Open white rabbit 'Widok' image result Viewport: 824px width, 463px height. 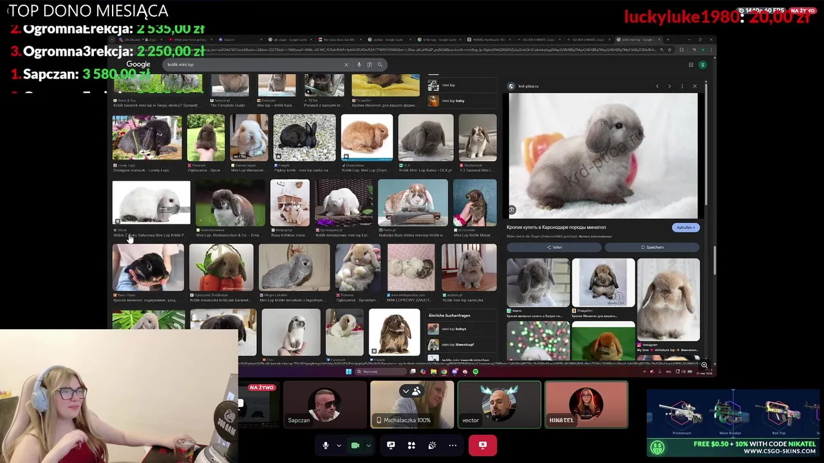pyautogui.click(x=151, y=203)
